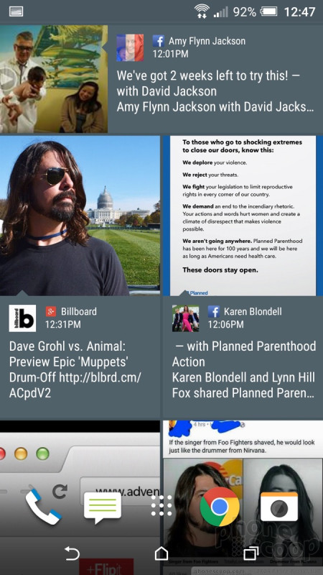Launch the Chrome browser
Image resolution: width=323 pixels, height=575 pixels.
tap(220, 507)
